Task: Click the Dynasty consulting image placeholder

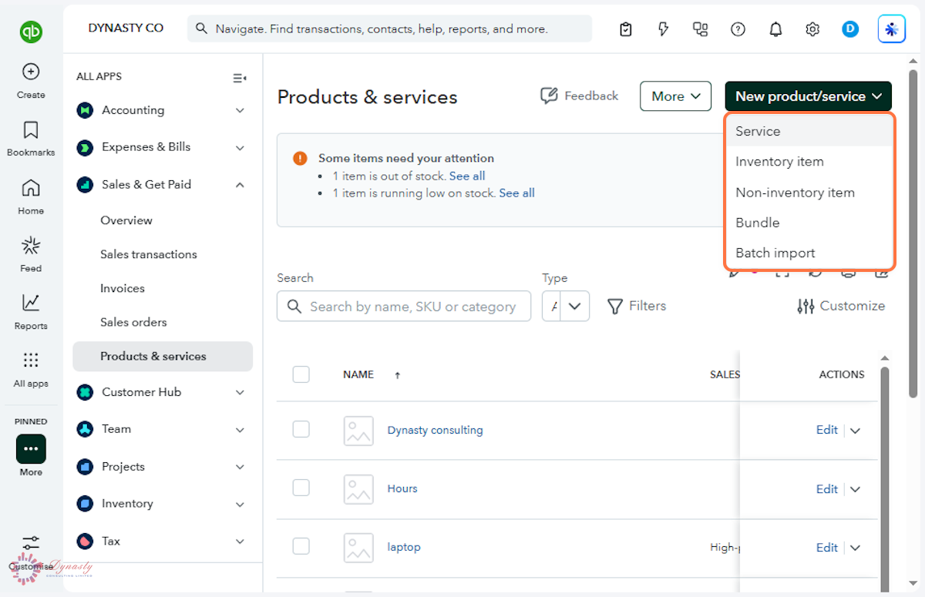Action: pos(358,431)
